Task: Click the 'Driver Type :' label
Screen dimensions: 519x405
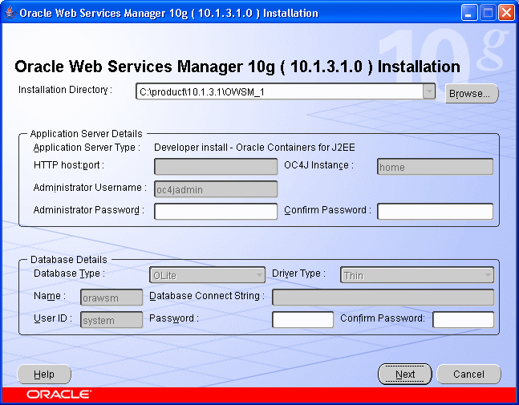Action: [x=298, y=273]
